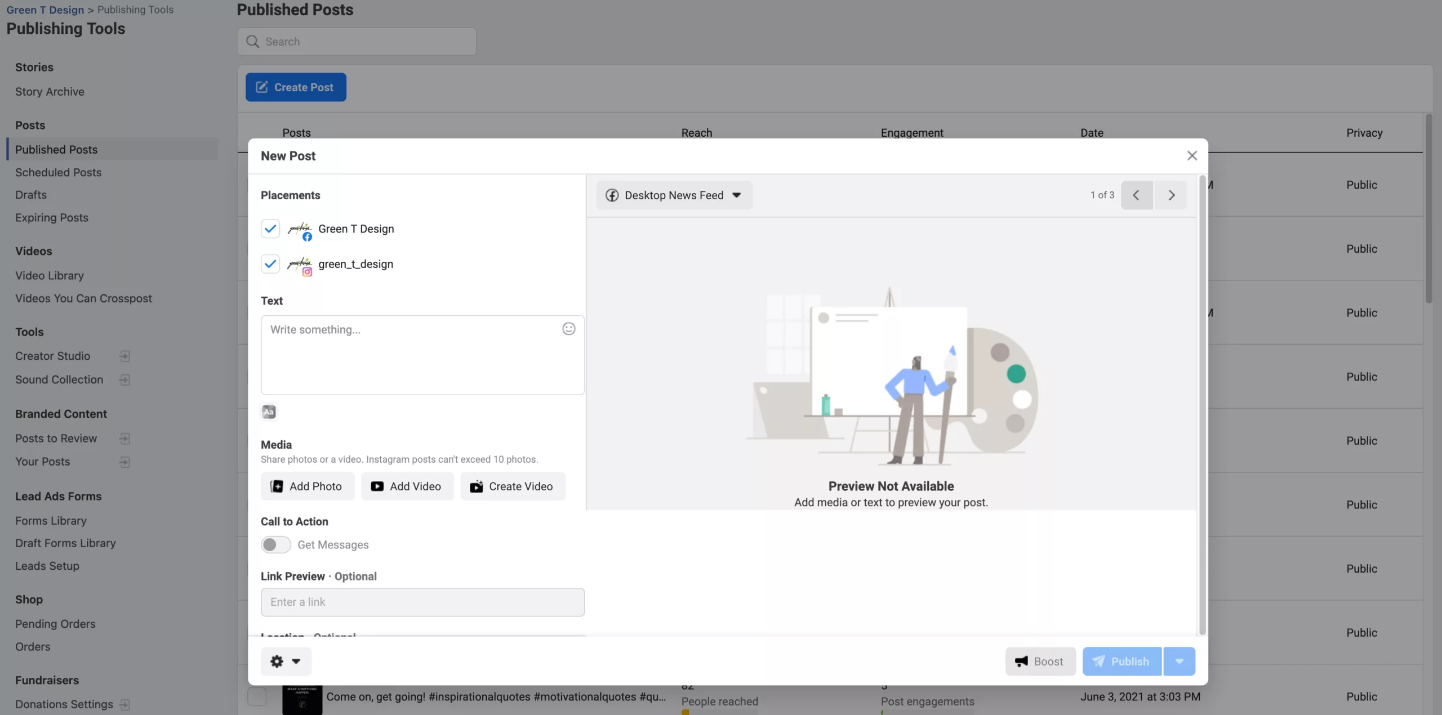The width and height of the screenshot is (1442, 715).
Task: Open the Desktop News Feed preview dropdown
Action: coord(674,195)
